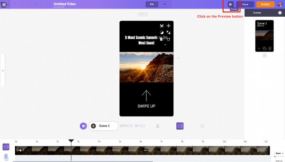Select the purple video timeline icon below canvas
Viewport: 285px width, 162px height.
point(180,126)
